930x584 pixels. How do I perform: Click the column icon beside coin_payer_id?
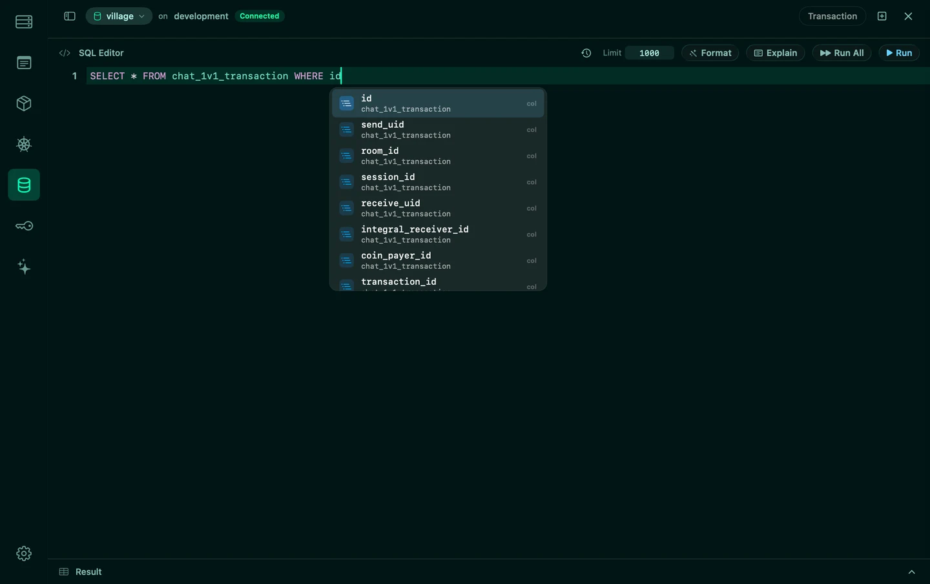347,260
